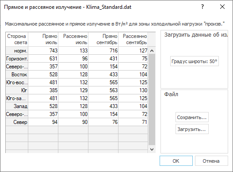Image resolution: width=233 pixels, height=172 pixels.
Task: Click the Рассеянно сентябрь column header
Action: tap(133, 39)
